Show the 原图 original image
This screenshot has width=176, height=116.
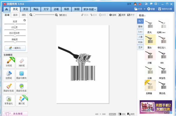103,15
